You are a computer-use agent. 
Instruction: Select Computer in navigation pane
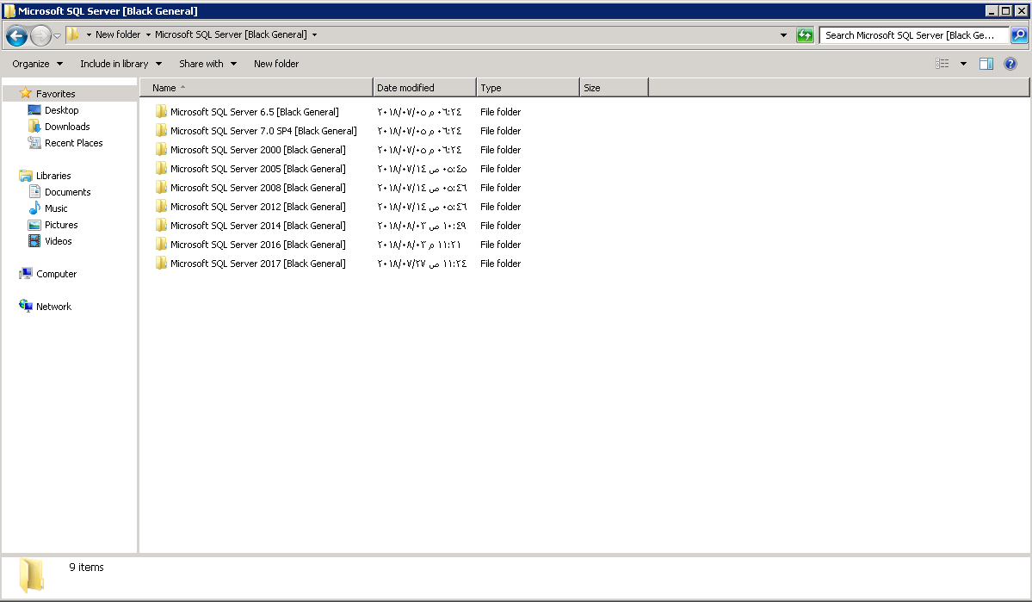(56, 274)
